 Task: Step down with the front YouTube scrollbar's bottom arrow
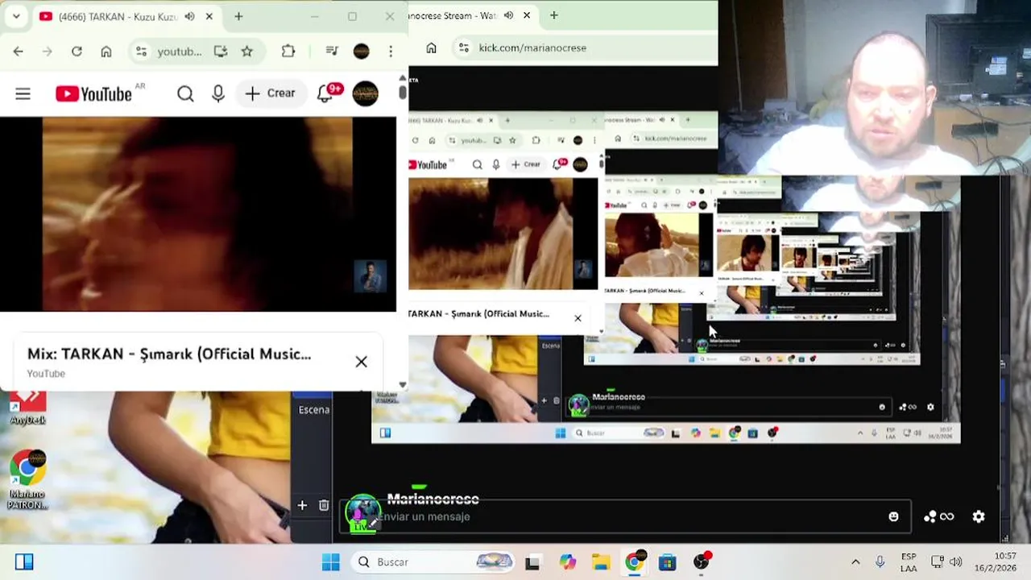click(402, 385)
